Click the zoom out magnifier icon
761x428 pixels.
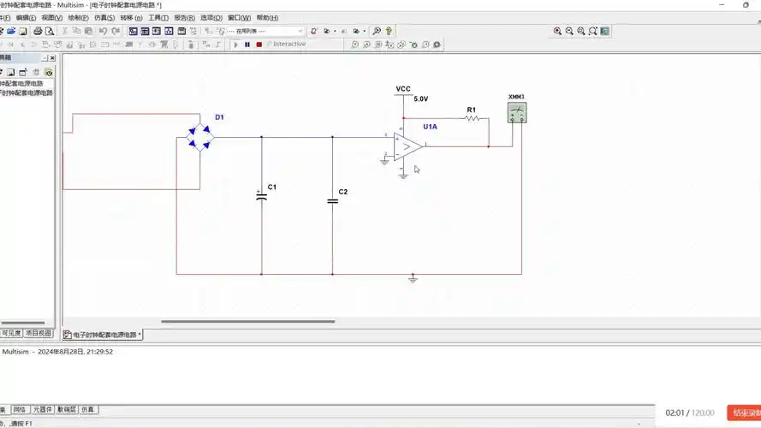tap(569, 31)
